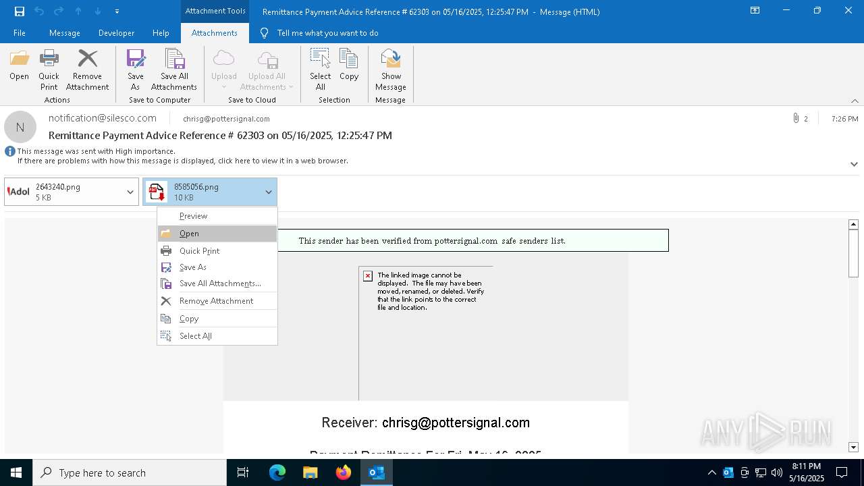Click Show Message in the ribbon
The height and width of the screenshot is (486, 864).
(391, 70)
